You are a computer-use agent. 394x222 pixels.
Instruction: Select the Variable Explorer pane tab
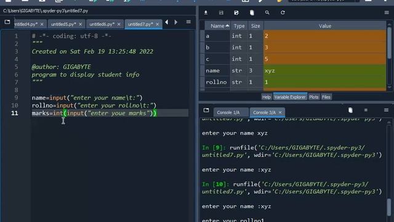tap(290, 97)
